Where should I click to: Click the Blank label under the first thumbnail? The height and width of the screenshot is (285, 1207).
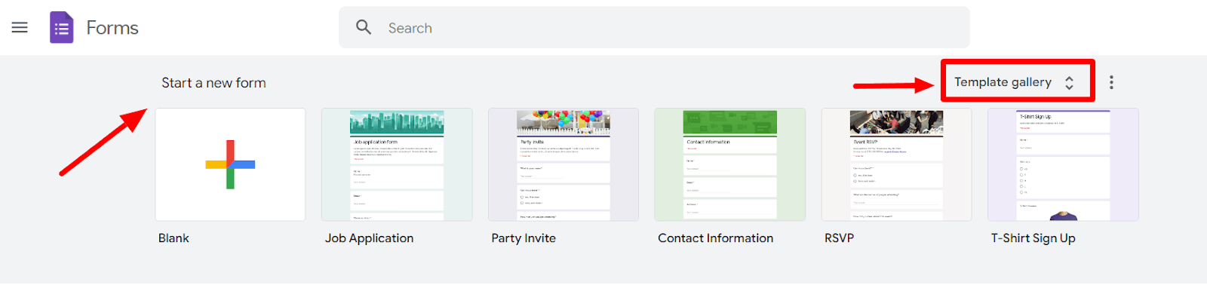pos(174,238)
